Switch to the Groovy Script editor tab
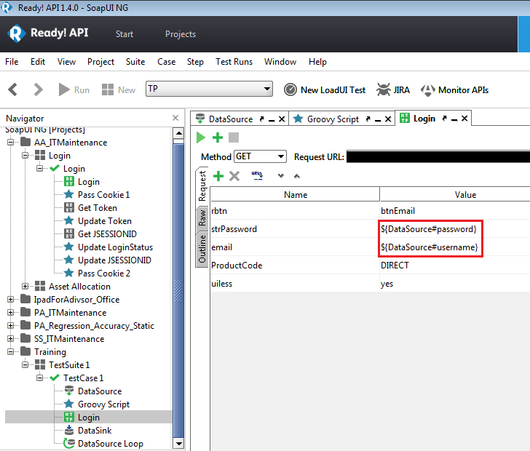 point(333,119)
